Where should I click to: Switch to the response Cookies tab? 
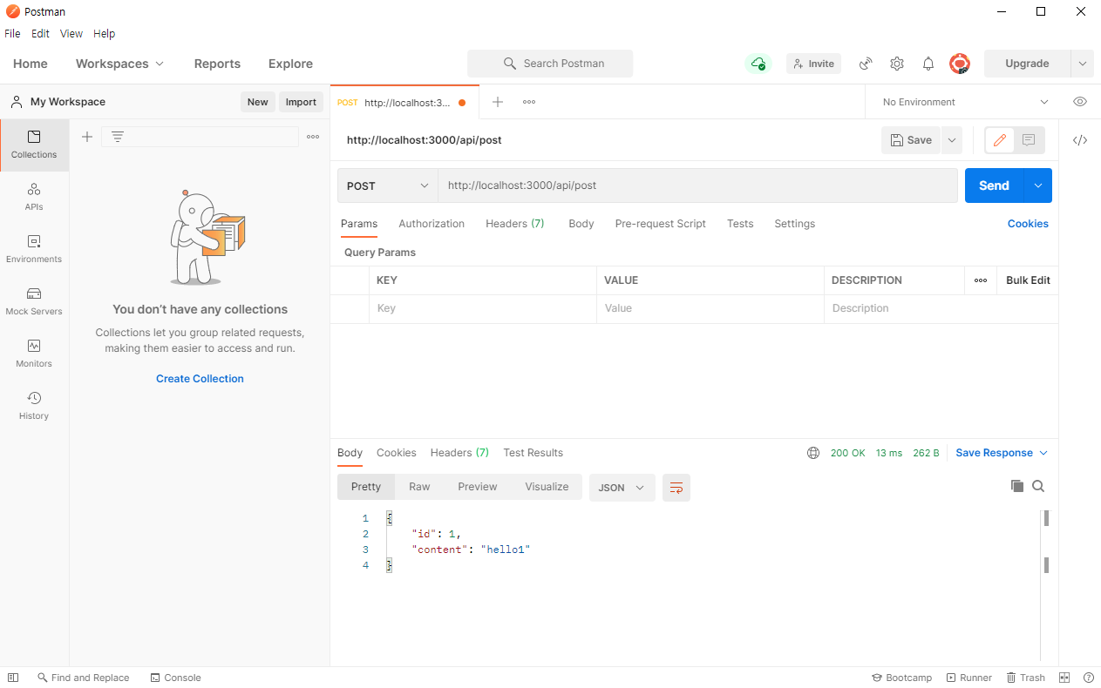click(x=397, y=453)
